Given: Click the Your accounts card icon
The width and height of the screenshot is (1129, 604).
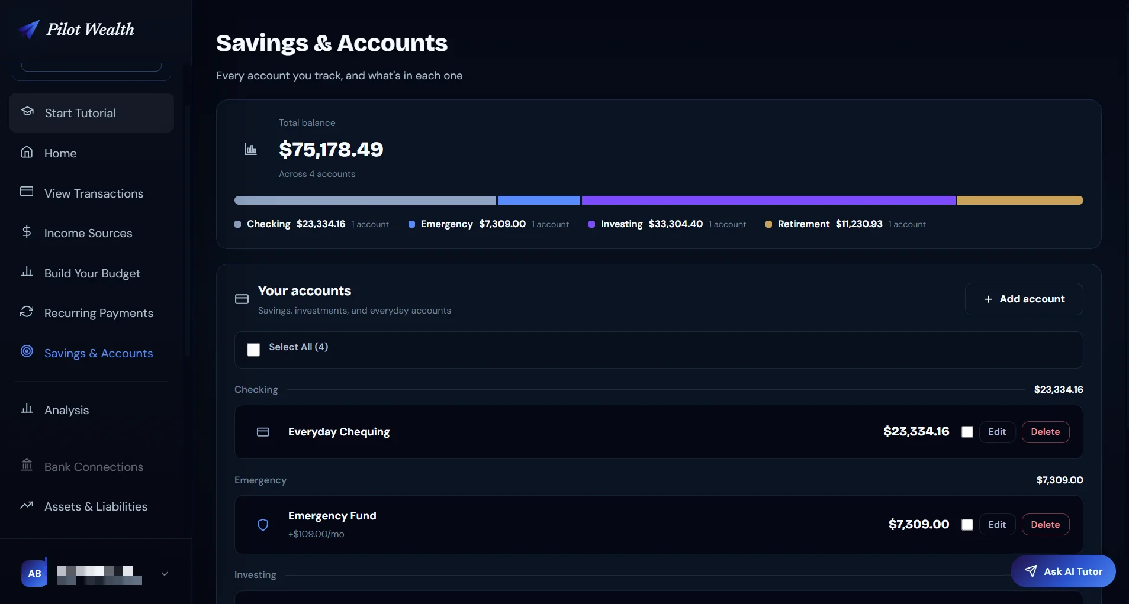Looking at the screenshot, I should (242, 299).
